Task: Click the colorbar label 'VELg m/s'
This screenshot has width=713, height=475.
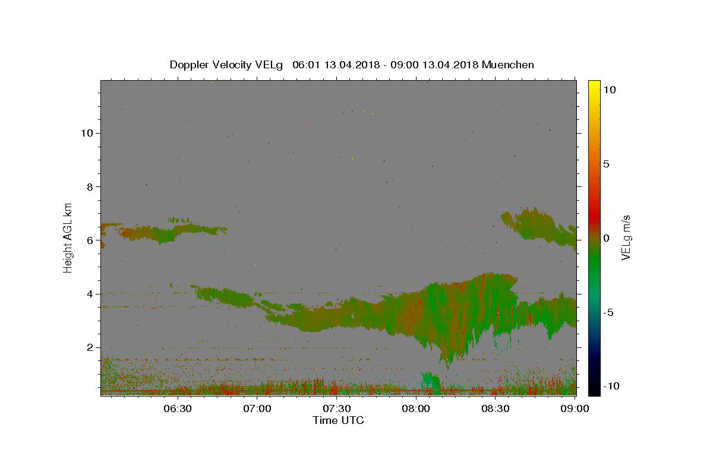Action: pos(626,238)
